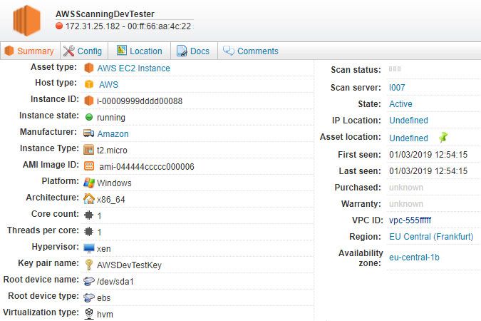Image resolution: width=481 pixels, height=321 pixels.
Task: Select Instance ID i-00009999dddd00088 text
Action: click(x=140, y=101)
